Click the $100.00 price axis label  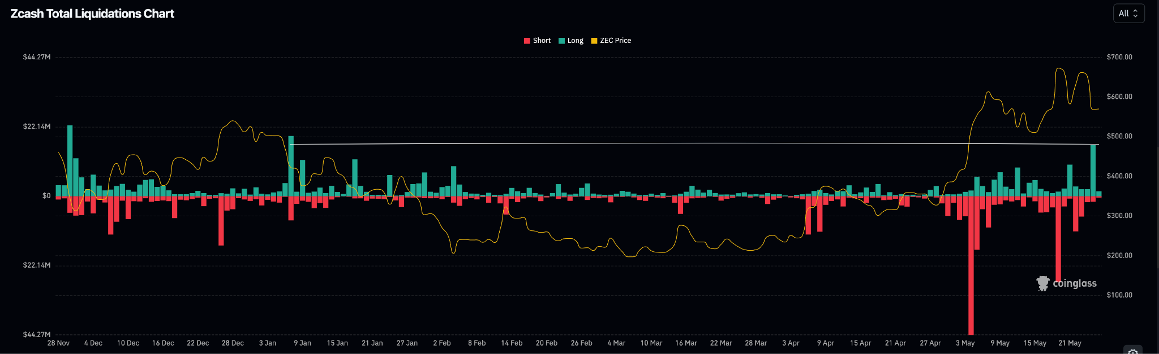tap(1119, 295)
